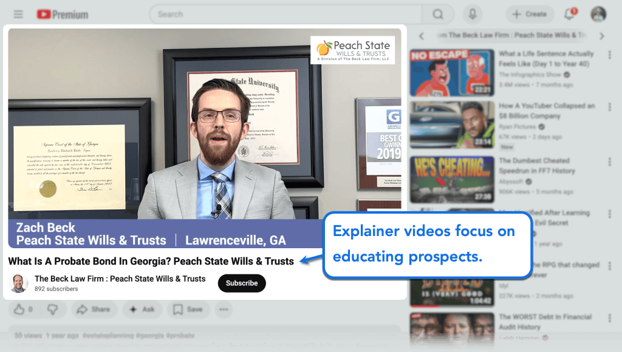Open the Life Sentence video thumbnail
622x352 pixels.
coord(452,73)
